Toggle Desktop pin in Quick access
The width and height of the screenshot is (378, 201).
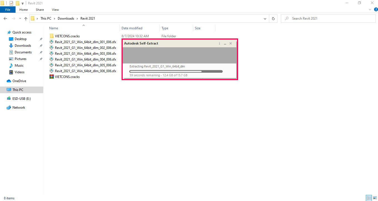click(x=41, y=39)
